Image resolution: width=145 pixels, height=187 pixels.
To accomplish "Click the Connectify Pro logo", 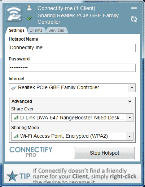I will [31, 152].
